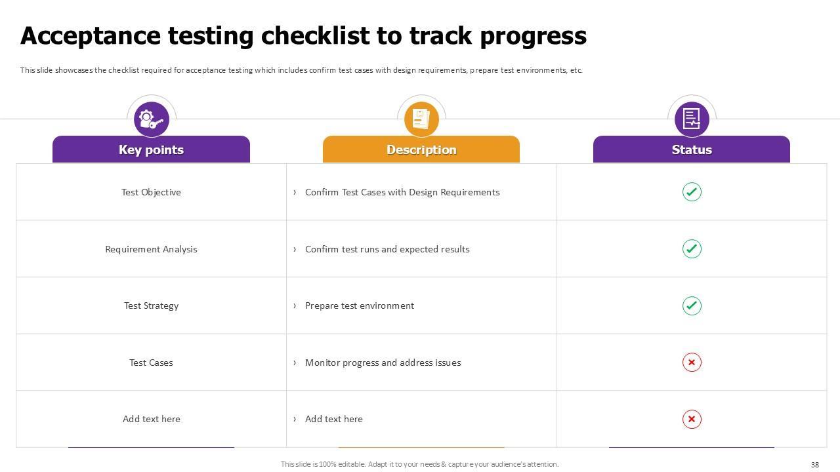Click 'Monitor progress and address issues' text
Viewport: 840px width, 472px height.
click(383, 363)
